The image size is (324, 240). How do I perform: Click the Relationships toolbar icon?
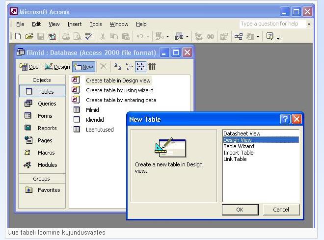point(239,36)
